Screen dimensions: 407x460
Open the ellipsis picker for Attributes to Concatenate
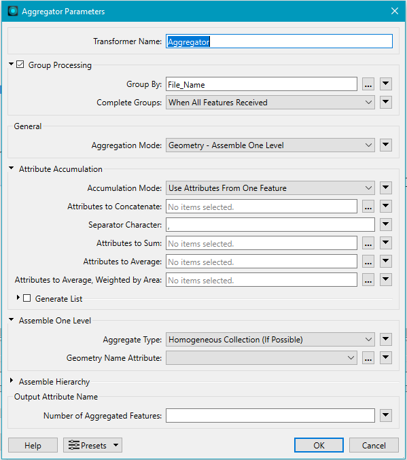pyautogui.click(x=368, y=207)
